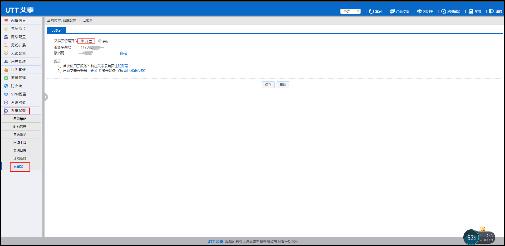
Task: Click the 系统配置 gear icon
Action: click(6, 110)
